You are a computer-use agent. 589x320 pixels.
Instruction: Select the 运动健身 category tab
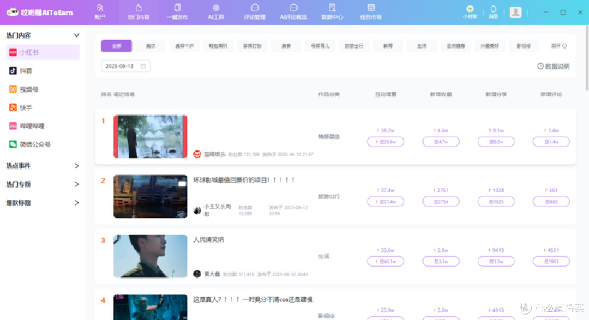click(x=455, y=46)
